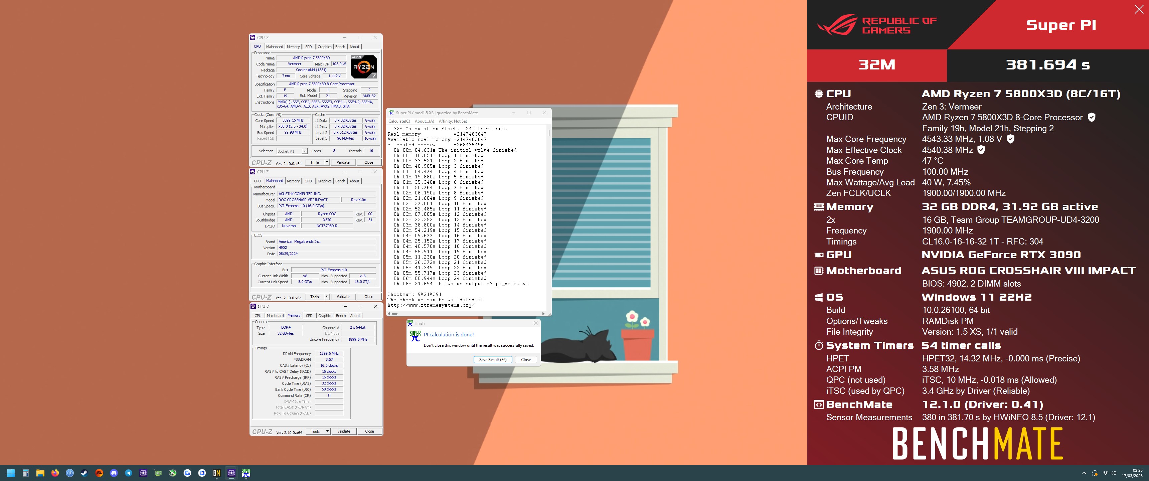Click the BIOS Version field showing 4902

(327, 248)
